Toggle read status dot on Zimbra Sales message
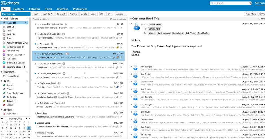This screenshot has height=139, width=265. coord(35,123)
